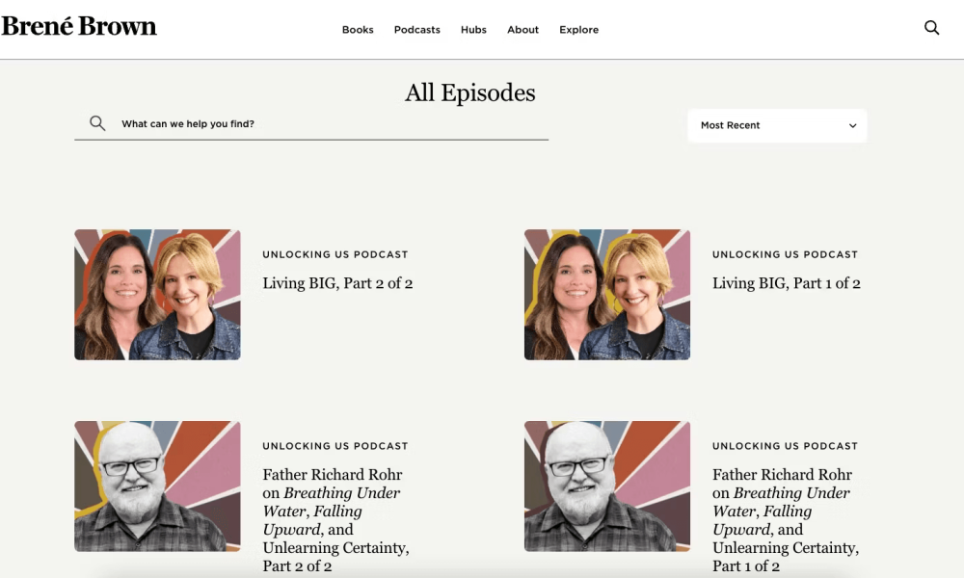964x578 pixels.
Task: Focus the 'What can we help you find?' field
Action: pyautogui.click(x=311, y=124)
